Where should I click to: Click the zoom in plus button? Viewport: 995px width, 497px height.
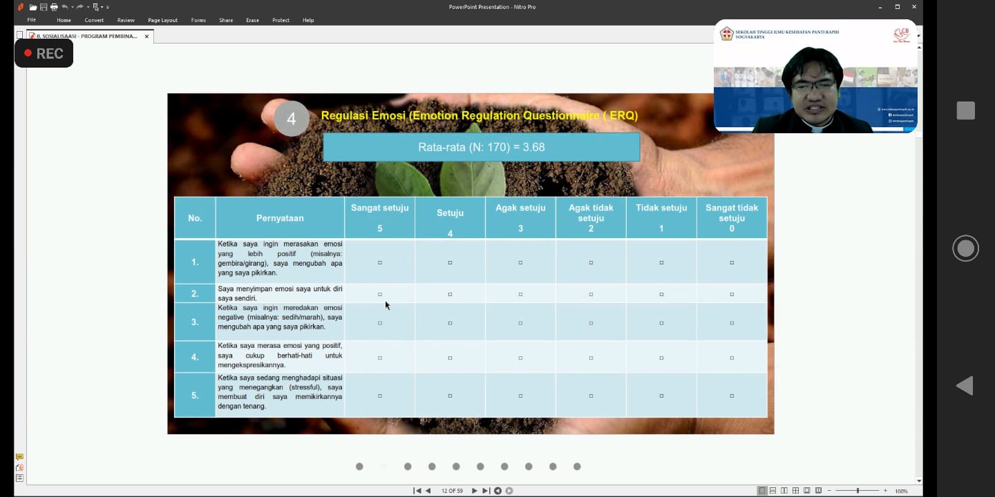pos(885,491)
